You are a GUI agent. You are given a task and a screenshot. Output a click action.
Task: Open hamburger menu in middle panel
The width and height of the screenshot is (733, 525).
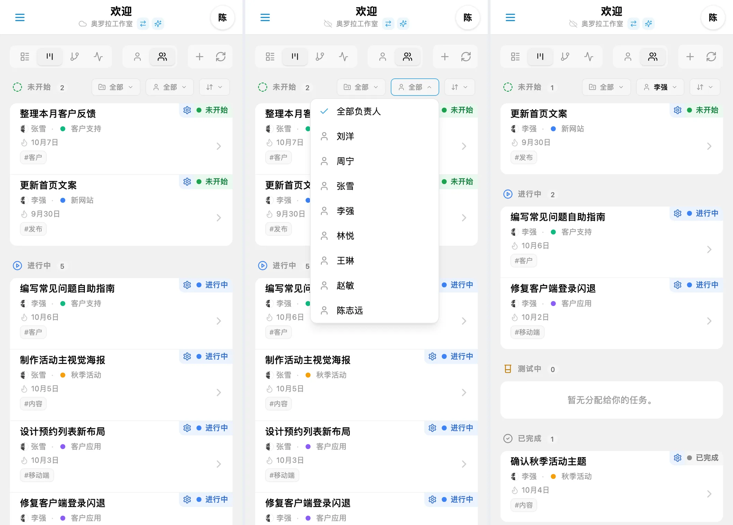(x=265, y=17)
